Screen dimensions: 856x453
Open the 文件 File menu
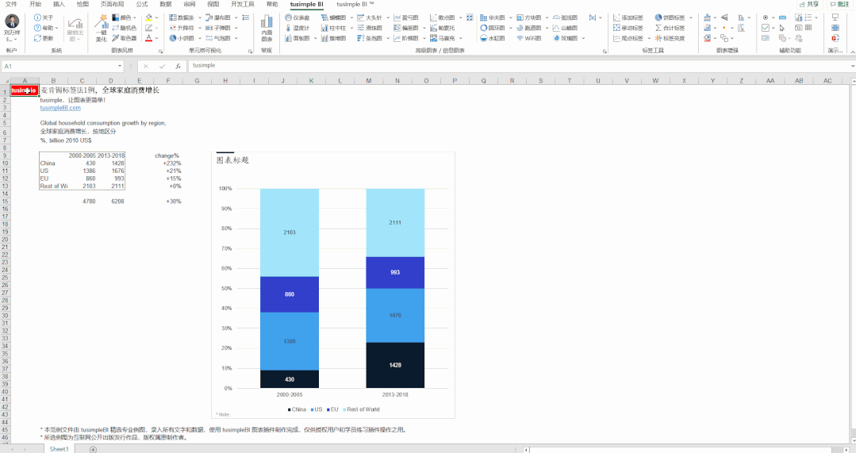point(11,5)
